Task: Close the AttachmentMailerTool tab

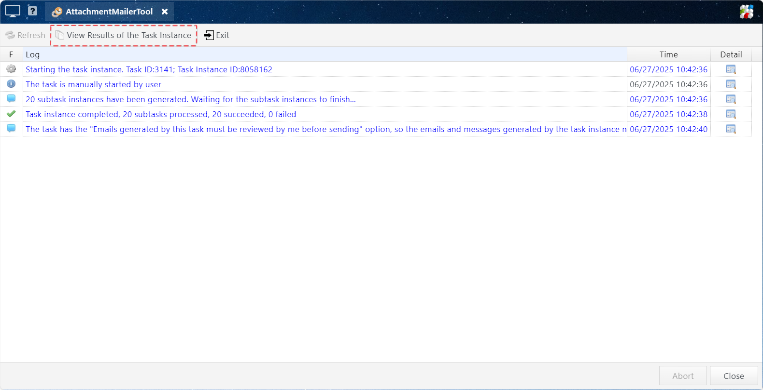Action: (x=165, y=12)
